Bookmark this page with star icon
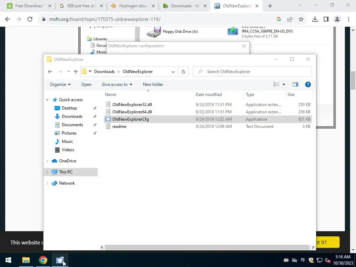This screenshot has width=356, height=267. [301, 19]
